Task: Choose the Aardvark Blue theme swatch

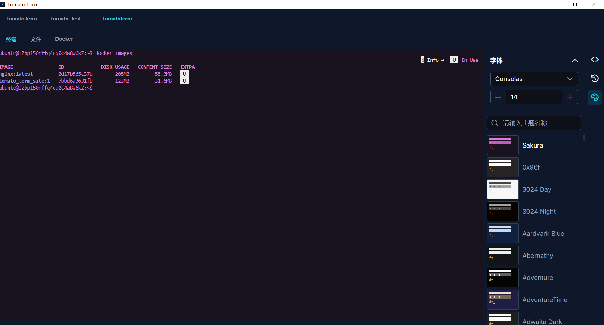Action: (503, 234)
